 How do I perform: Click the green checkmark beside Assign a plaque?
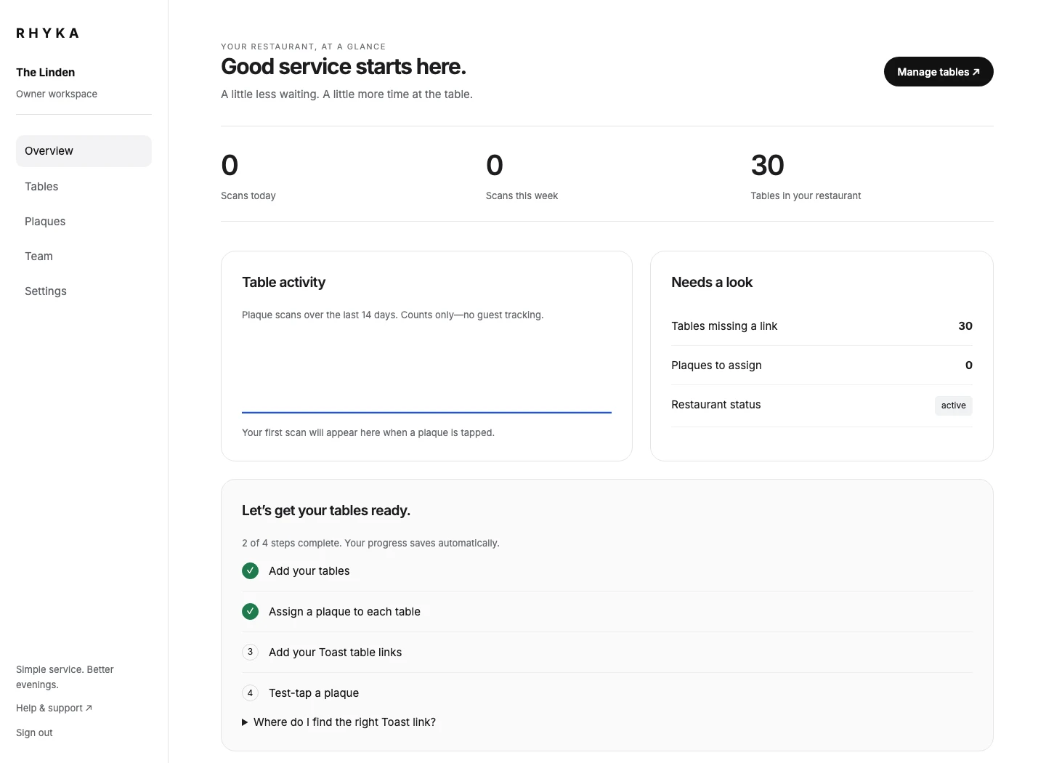pos(250,612)
